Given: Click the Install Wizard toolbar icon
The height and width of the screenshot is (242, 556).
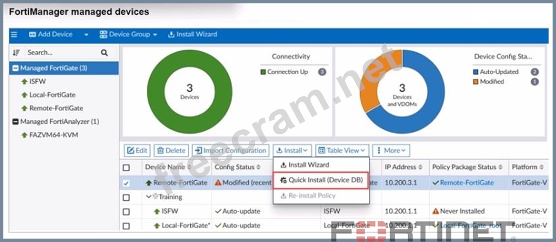Looking at the screenshot, I should click(171, 34).
